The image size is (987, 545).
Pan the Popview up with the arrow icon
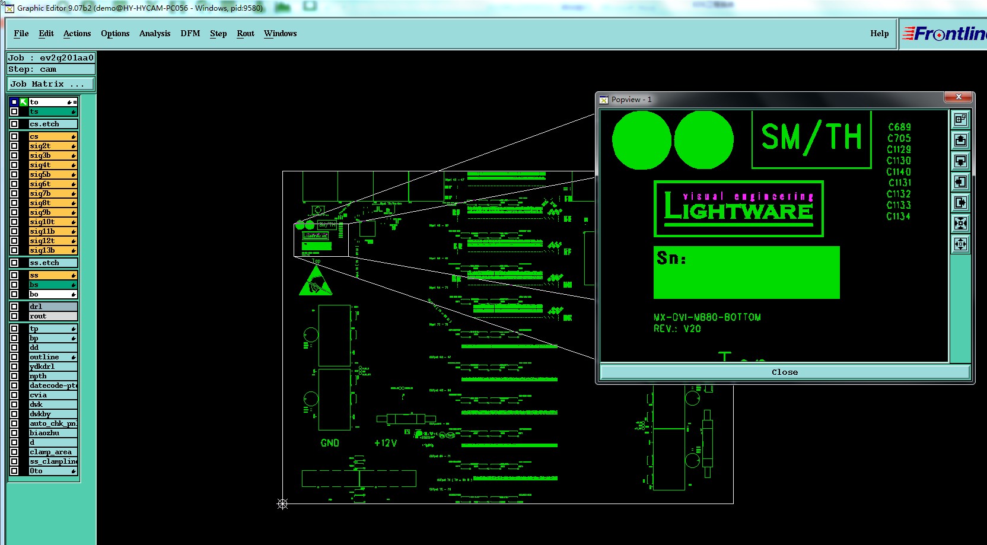tap(960, 140)
